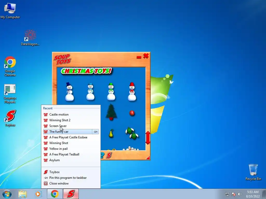Minimize the Soup Toys window
Image resolution: width=266 pixels, height=199 pixels.
[139, 57]
